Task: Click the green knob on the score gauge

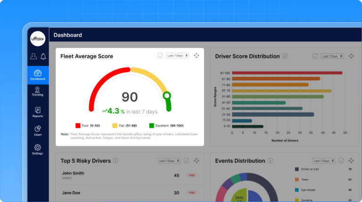Action: pyautogui.click(x=166, y=96)
